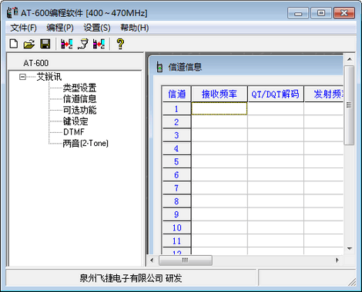Select channel row 8 header
Screen dimensions: 362x292
point(176,201)
